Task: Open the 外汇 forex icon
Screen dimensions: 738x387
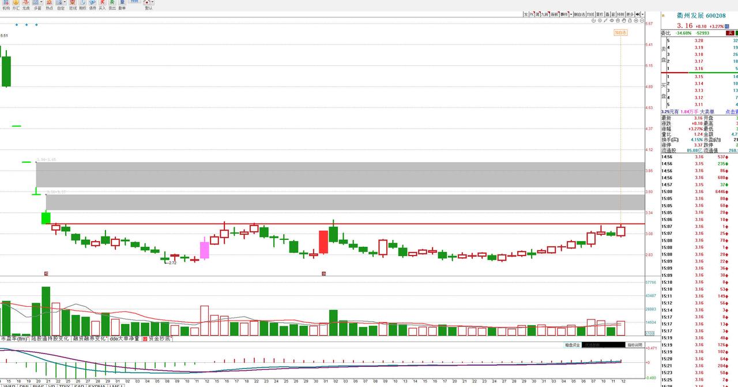Action: pyautogui.click(x=16, y=5)
